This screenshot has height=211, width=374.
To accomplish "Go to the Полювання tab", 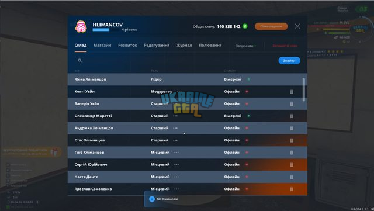I will coord(210,45).
